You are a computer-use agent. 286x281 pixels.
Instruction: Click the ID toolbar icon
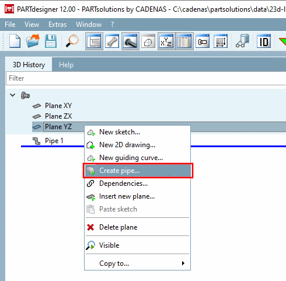click(x=264, y=41)
